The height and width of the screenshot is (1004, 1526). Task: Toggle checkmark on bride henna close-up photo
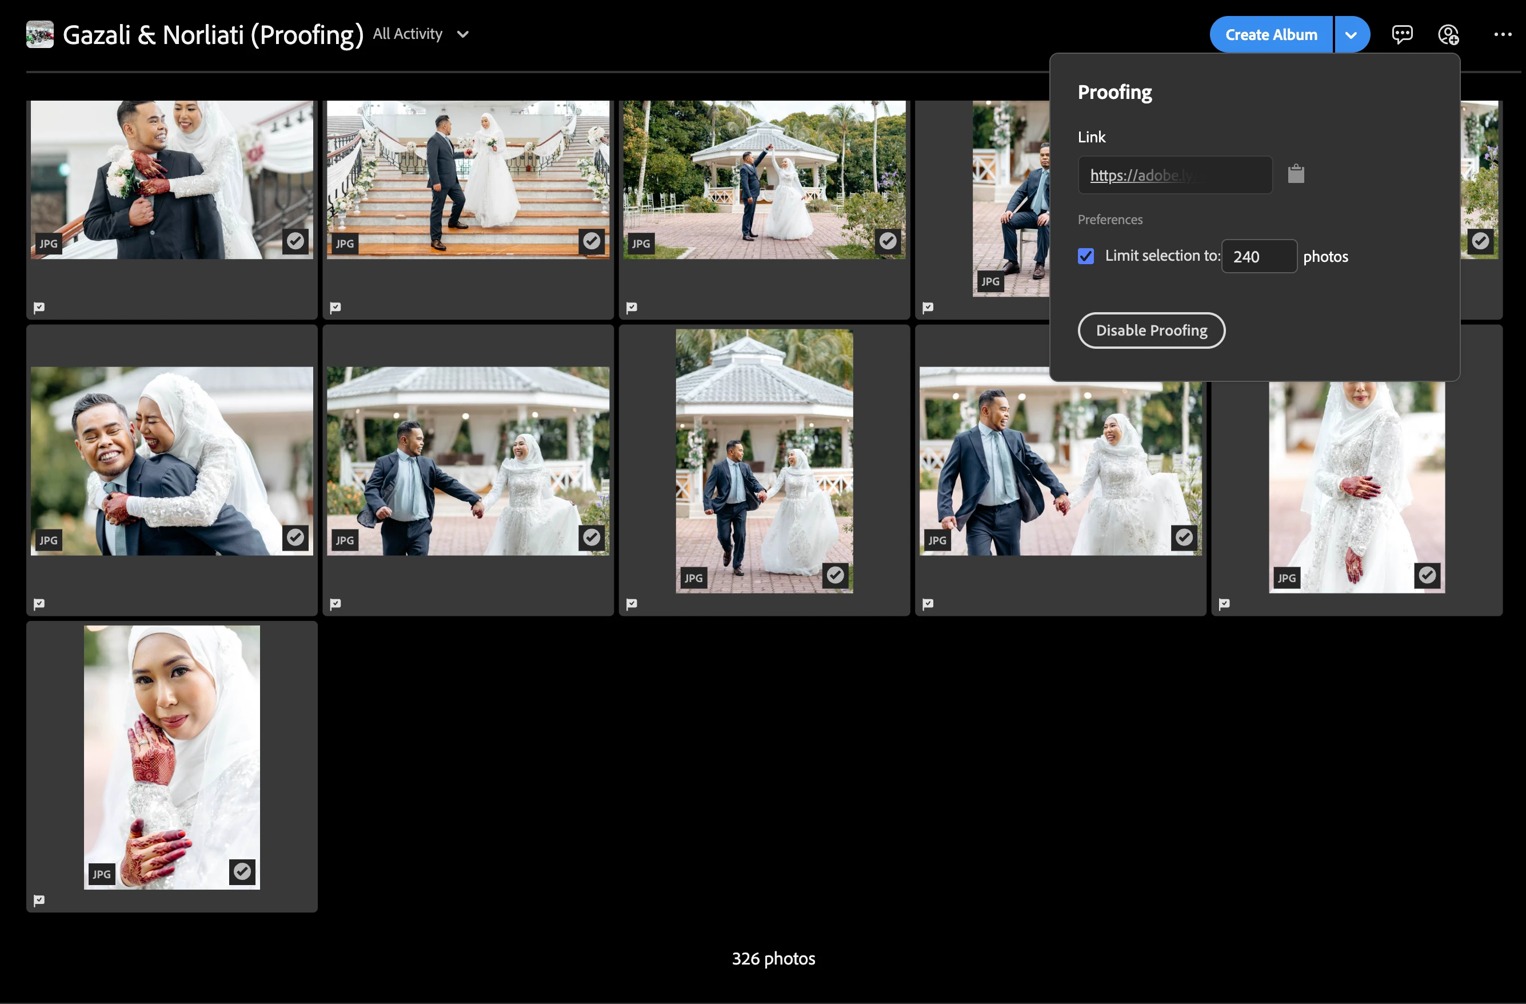point(242,871)
